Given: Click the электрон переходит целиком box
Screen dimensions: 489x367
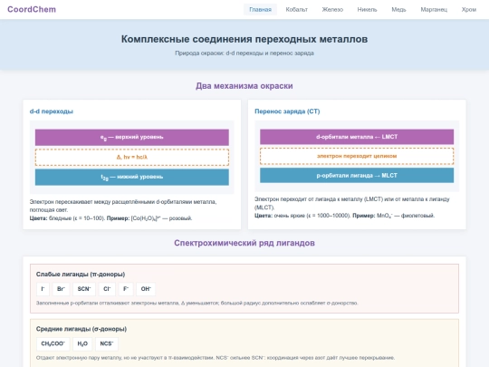Looking at the screenshot, I should point(357,156).
